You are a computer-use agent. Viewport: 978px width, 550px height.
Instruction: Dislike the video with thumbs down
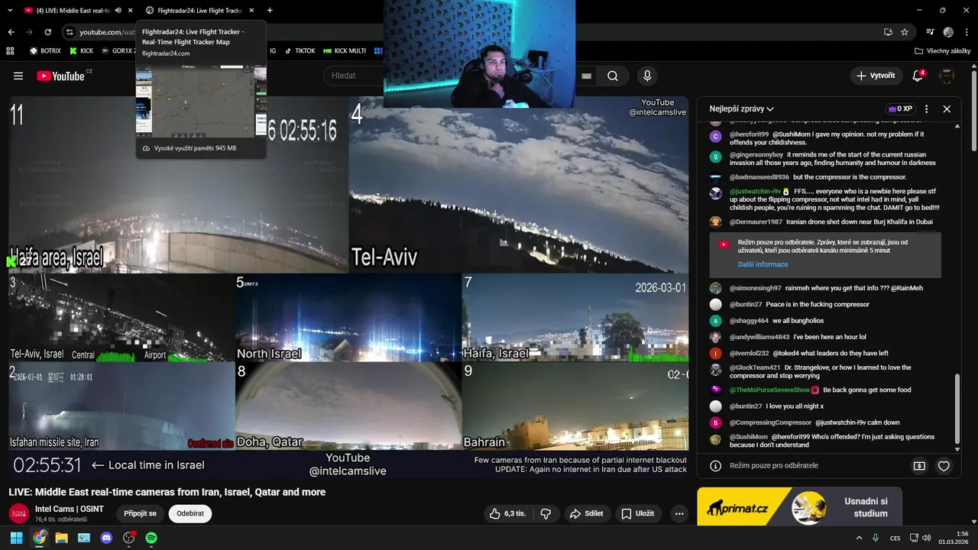coord(546,514)
